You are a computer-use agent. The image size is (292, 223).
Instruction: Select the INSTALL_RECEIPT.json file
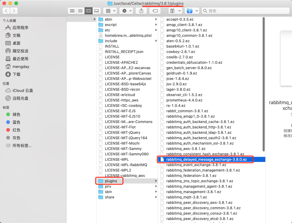(127, 52)
